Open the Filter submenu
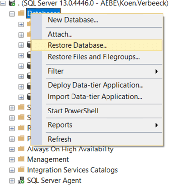 pyautogui.click(x=97, y=71)
